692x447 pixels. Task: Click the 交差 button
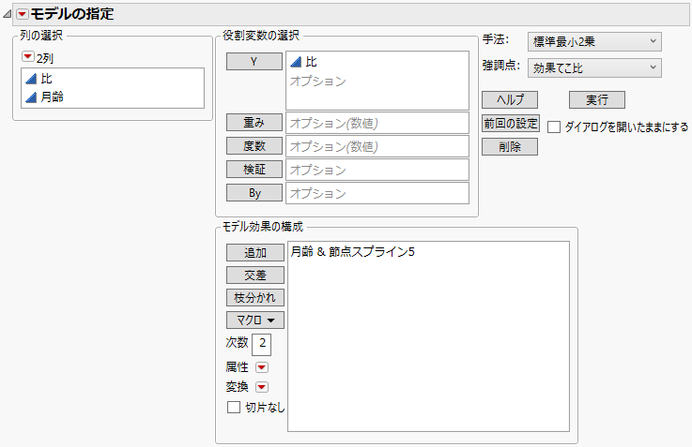point(255,276)
